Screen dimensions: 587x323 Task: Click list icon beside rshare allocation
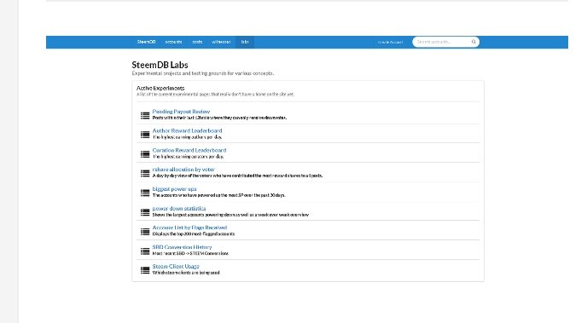point(145,174)
